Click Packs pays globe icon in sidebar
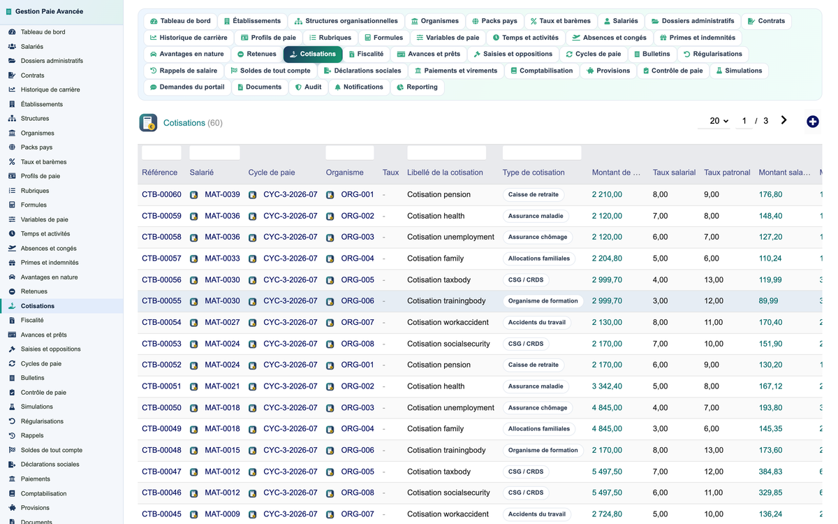Screen dimensions: 838x524 click(x=12, y=147)
